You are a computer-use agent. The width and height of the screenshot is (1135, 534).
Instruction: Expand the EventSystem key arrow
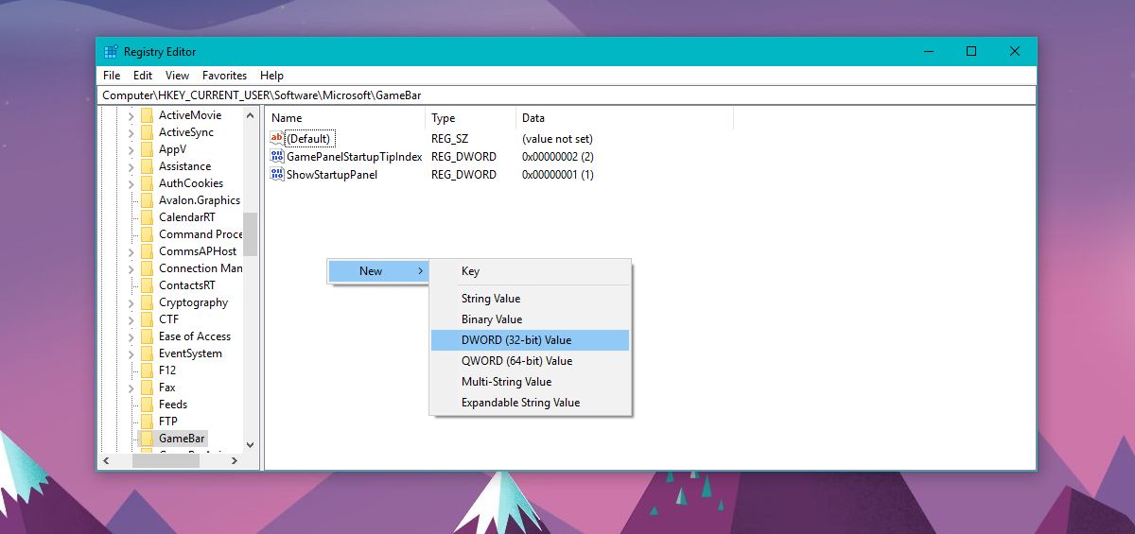coord(131,353)
